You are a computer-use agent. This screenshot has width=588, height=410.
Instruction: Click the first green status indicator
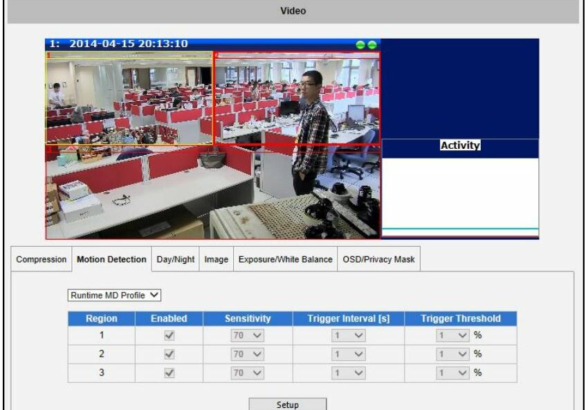click(360, 45)
